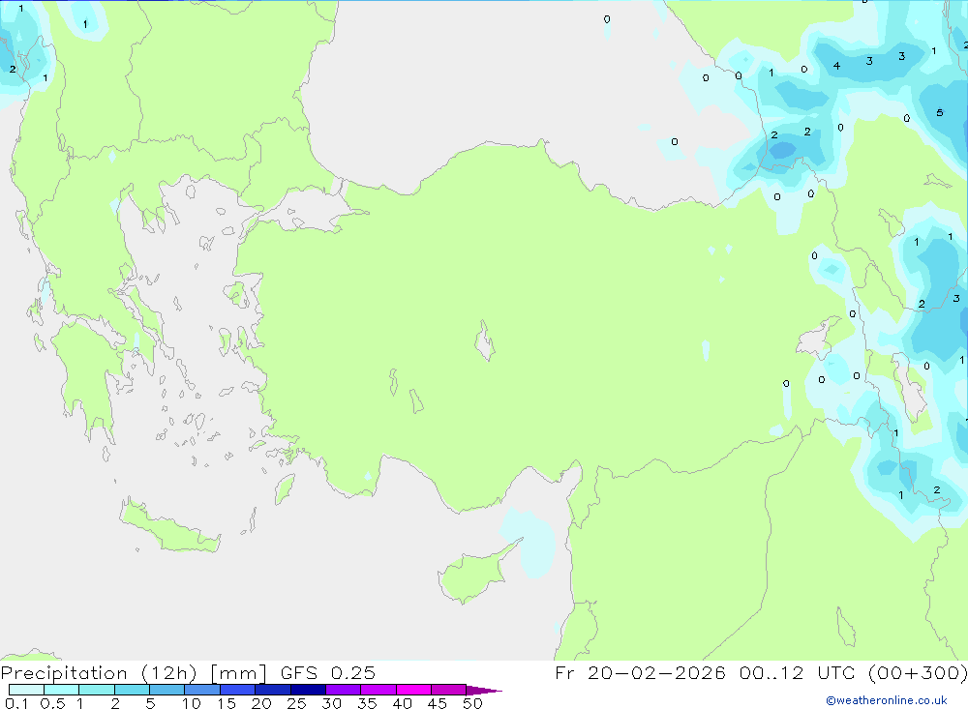This screenshot has width=968, height=709.
Task: Click legend label "50"
Action: click(x=473, y=703)
